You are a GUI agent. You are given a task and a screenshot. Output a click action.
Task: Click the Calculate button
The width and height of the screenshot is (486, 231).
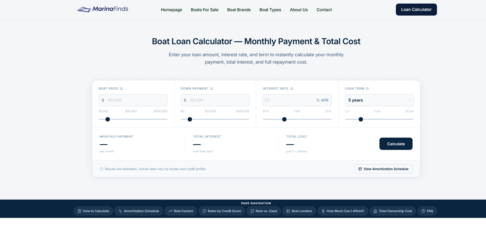pos(396,144)
